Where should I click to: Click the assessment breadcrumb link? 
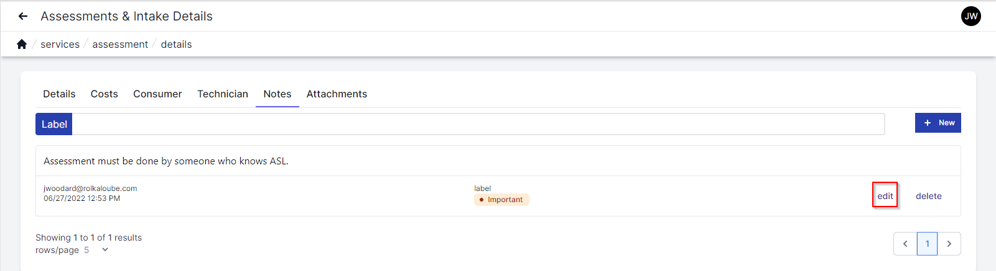point(120,45)
